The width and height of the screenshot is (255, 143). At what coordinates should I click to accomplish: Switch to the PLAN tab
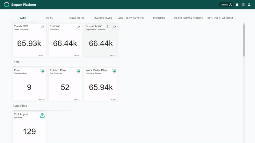tap(50, 18)
